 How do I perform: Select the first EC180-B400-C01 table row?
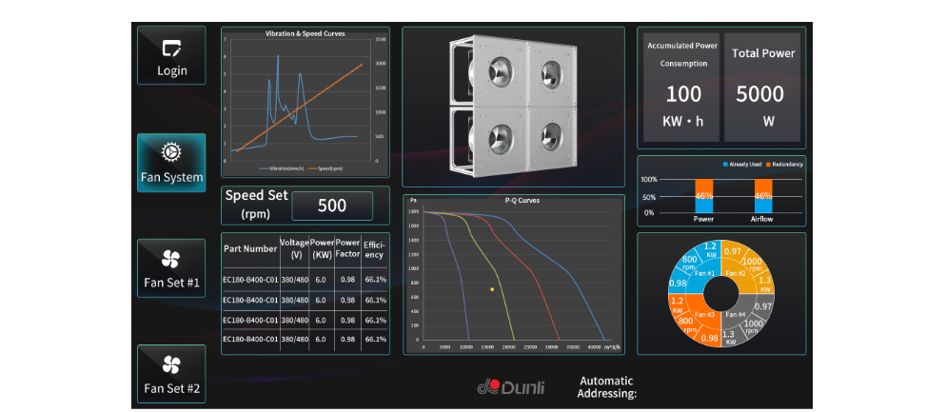click(x=305, y=280)
